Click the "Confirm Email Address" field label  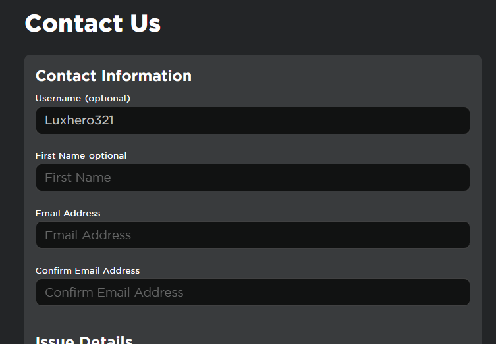(x=88, y=270)
